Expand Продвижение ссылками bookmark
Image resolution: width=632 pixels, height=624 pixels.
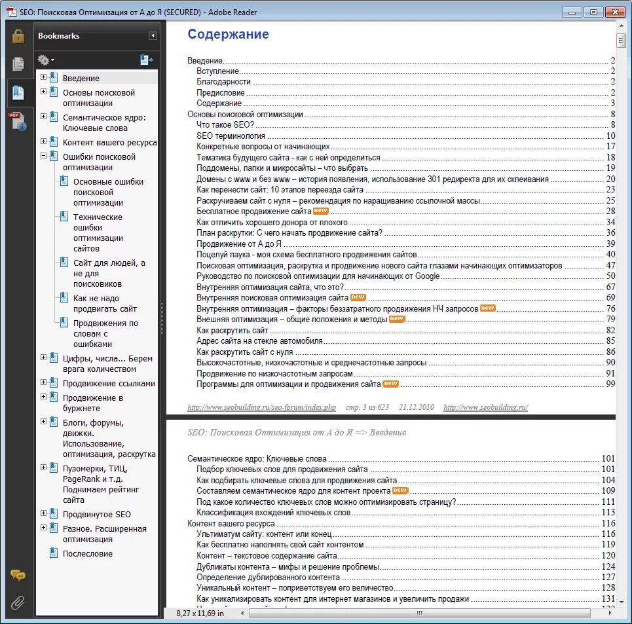click(43, 382)
